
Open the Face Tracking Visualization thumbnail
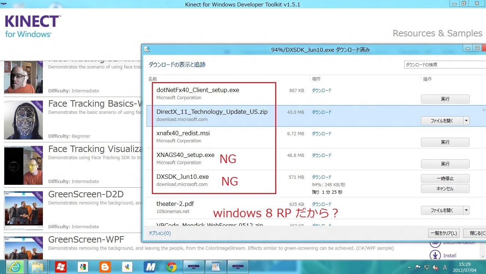click(23, 165)
